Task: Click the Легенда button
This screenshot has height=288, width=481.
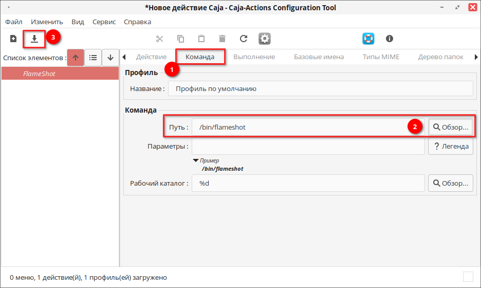Action: [451, 147]
